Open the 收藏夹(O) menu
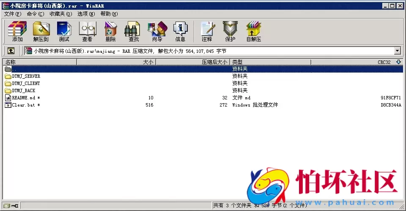 point(61,14)
